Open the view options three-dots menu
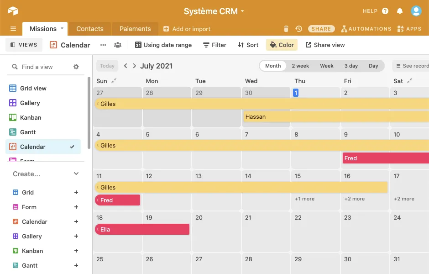 [x=103, y=45]
